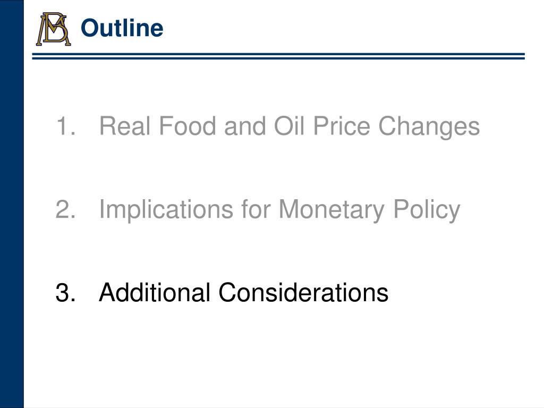Click the number 1 list marker
Image resolution: width=544 pixels, height=408 pixels.
(x=65, y=125)
